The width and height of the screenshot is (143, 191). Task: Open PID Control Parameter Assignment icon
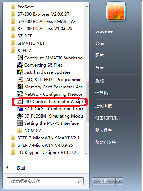20,102
